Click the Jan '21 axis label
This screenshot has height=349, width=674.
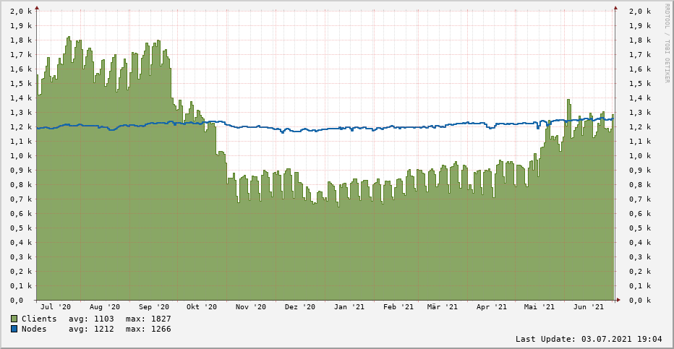[x=349, y=307]
